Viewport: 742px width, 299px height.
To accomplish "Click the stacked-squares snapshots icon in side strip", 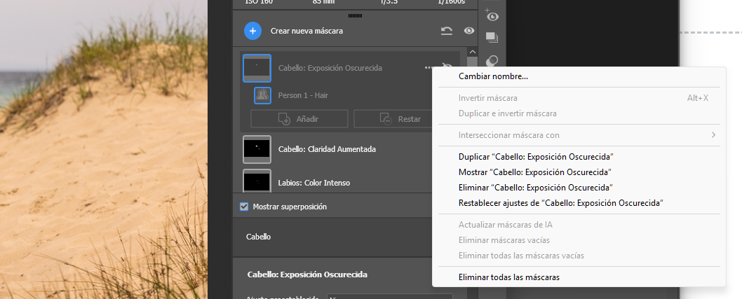I will pyautogui.click(x=492, y=37).
